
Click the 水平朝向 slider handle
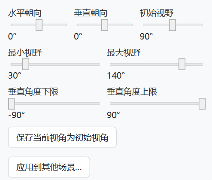tap(39, 25)
